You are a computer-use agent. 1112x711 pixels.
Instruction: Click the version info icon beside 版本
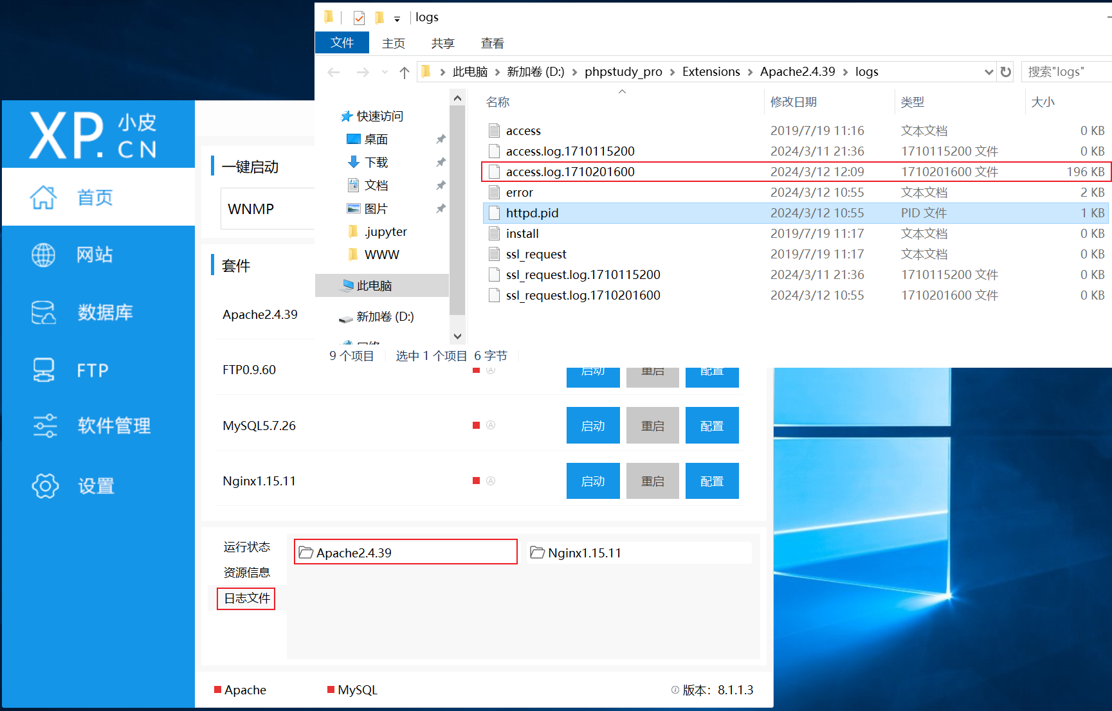coord(675,690)
